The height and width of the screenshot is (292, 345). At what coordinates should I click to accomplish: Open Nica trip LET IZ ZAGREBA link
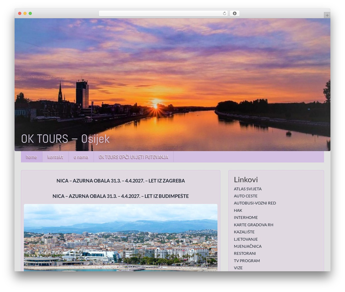[120, 181]
